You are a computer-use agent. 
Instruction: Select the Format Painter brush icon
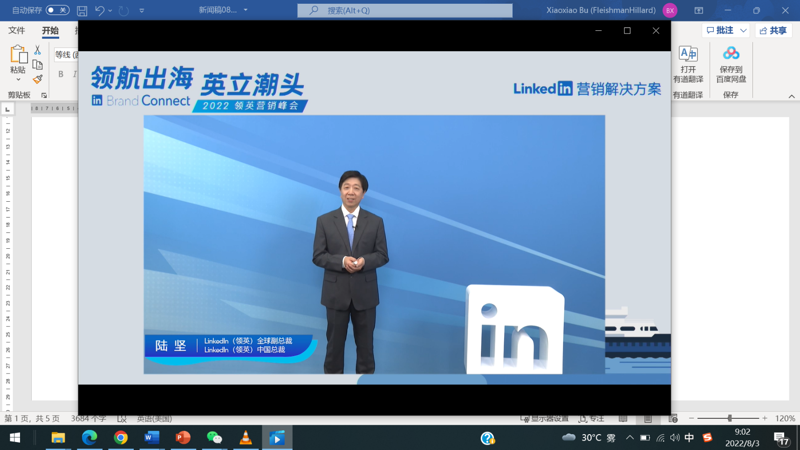38,79
